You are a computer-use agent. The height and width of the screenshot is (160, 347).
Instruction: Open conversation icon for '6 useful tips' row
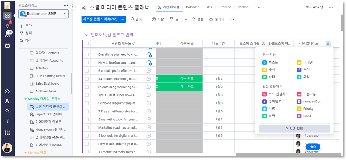click(149, 71)
